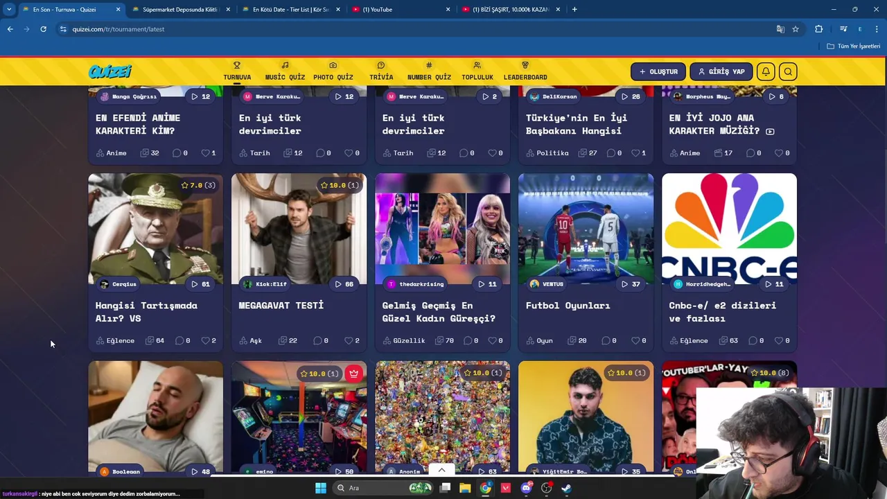887x499 pixels.
Task: Open the Leaderboard page
Action: pyautogui.click(x=525, y=71)
